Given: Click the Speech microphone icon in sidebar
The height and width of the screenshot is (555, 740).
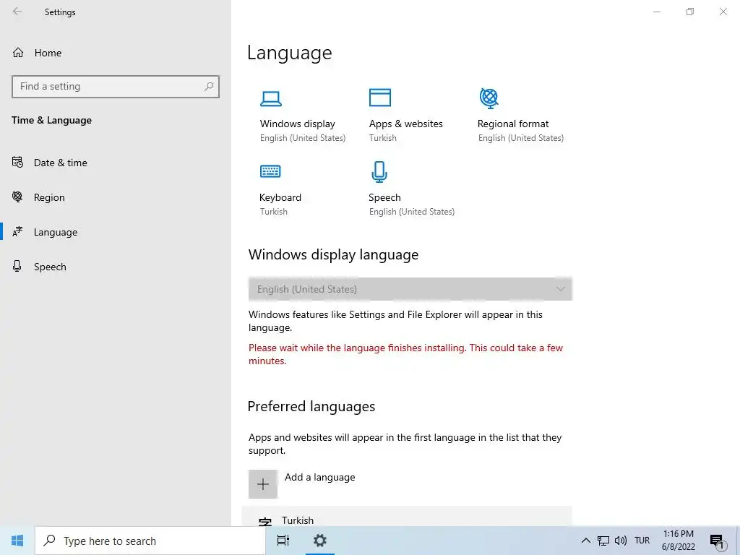Looking at the screenshot, I should click(17, 266).
